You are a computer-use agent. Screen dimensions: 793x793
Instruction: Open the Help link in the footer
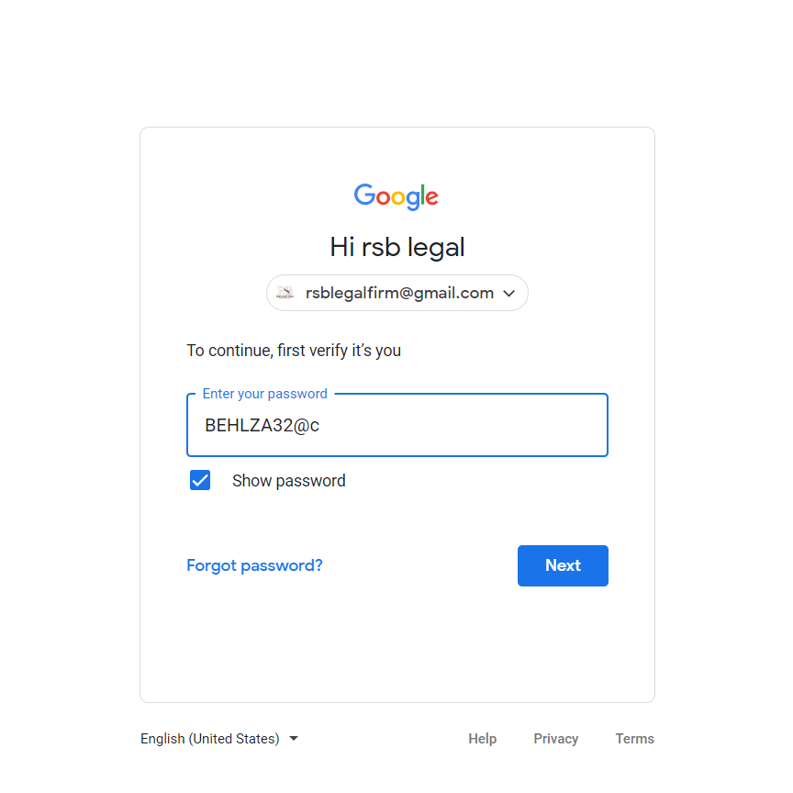482,739
